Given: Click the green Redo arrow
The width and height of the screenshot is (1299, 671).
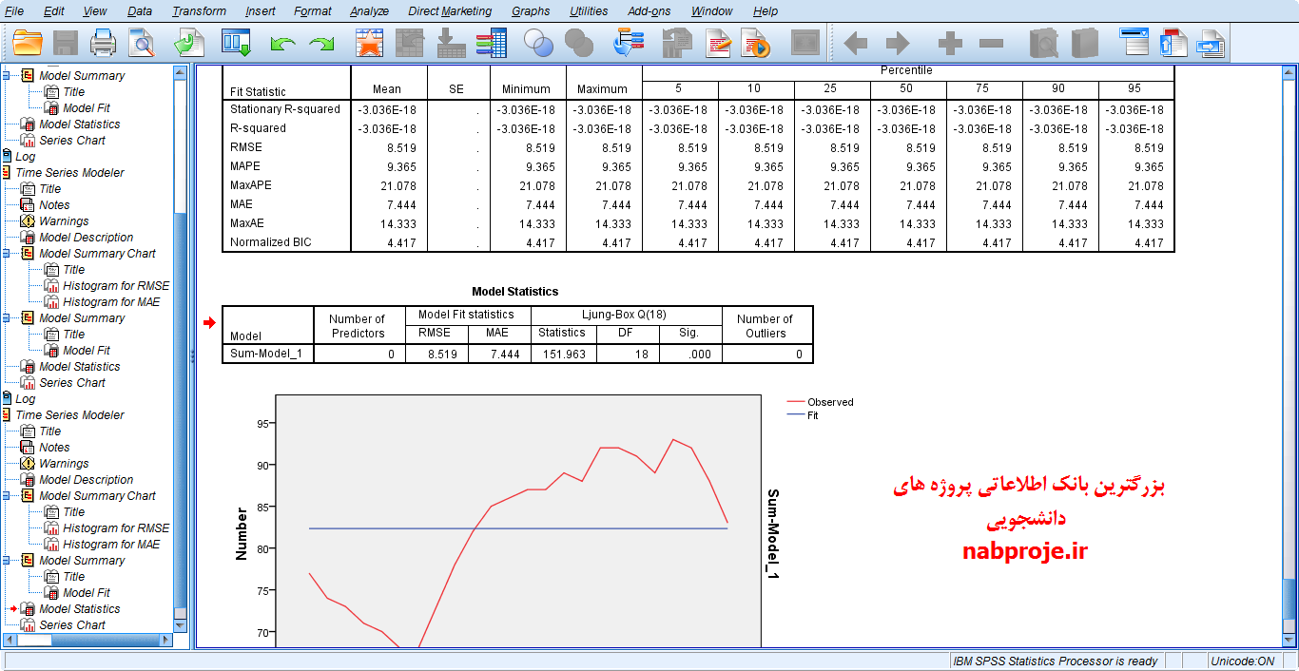Looking at the screenshot, I should coord(322,44).
